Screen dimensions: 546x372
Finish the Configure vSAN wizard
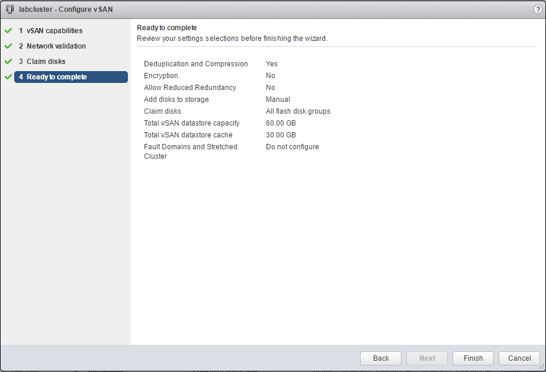[473, 358]
